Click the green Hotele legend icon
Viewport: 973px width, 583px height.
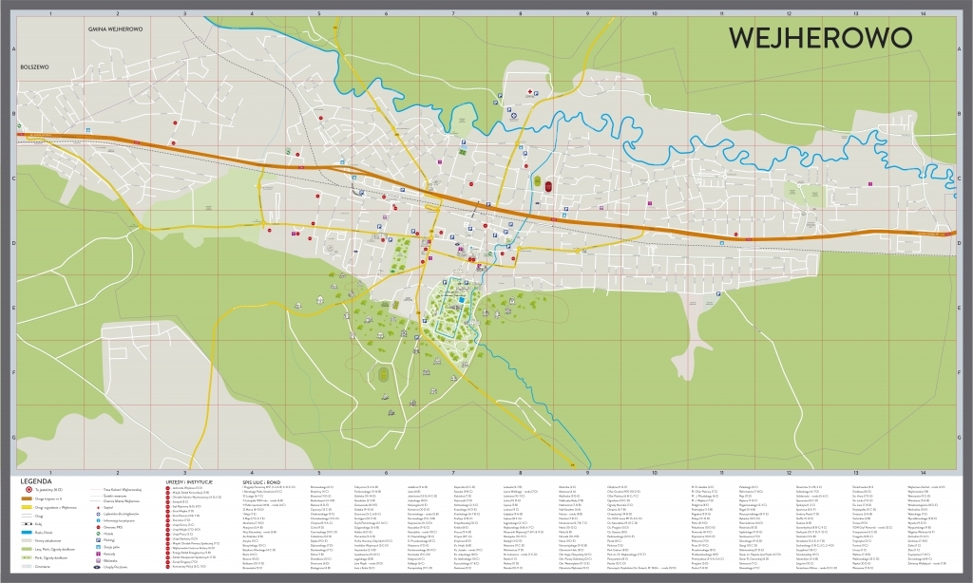[x=98, y=534]
